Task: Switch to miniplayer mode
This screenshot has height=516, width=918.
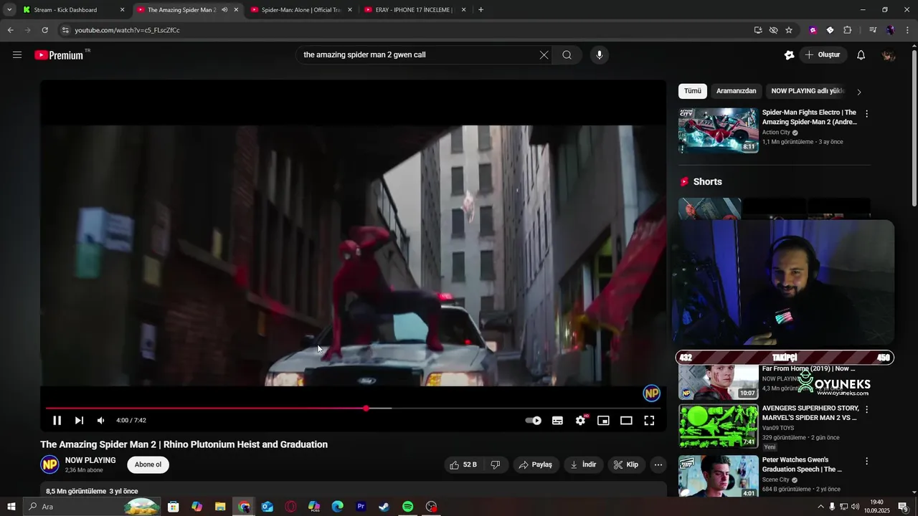Action: [603, 421]
